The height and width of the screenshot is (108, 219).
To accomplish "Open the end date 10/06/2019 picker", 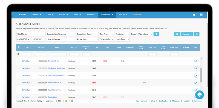I will (x=39, y=39).
